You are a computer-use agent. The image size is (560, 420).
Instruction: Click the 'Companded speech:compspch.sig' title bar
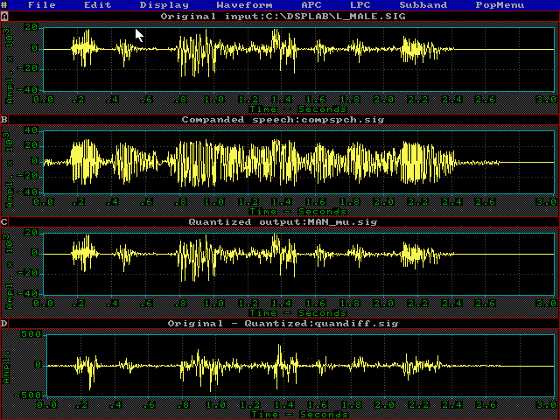(283, 119)
